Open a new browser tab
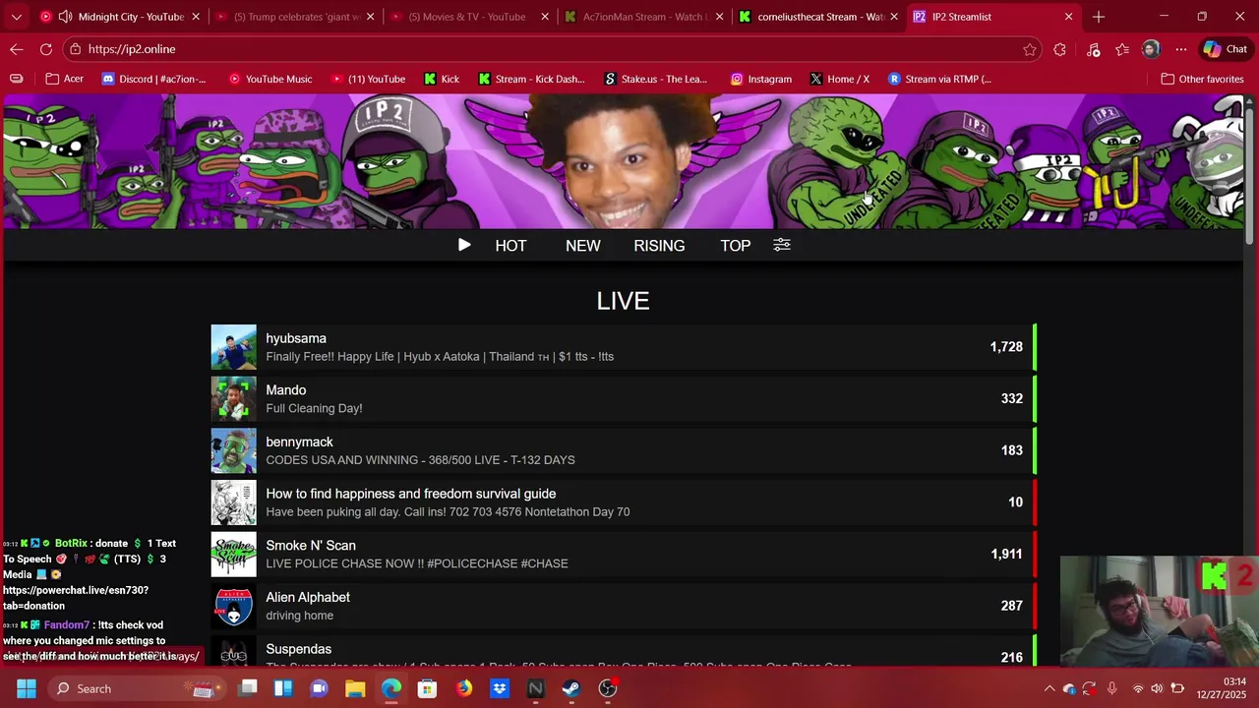The width and height of the screenshot is (1259, 708). (1099, 17)
